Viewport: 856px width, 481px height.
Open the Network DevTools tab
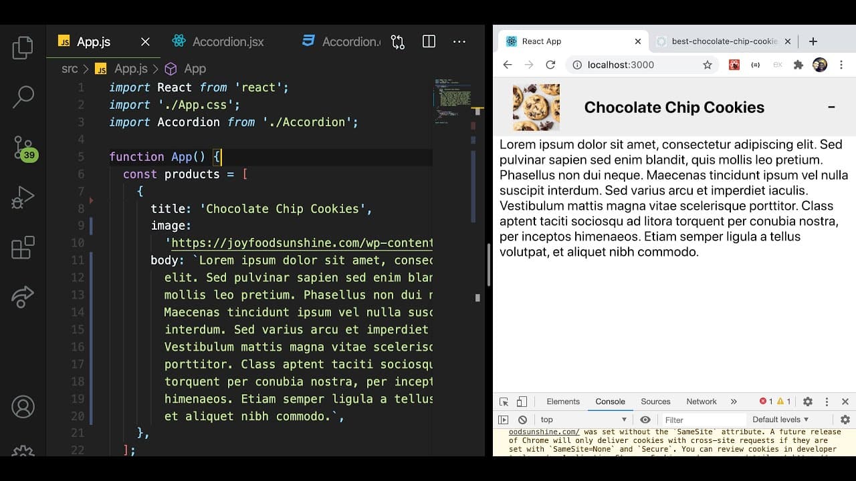click(x=702, y=402)
